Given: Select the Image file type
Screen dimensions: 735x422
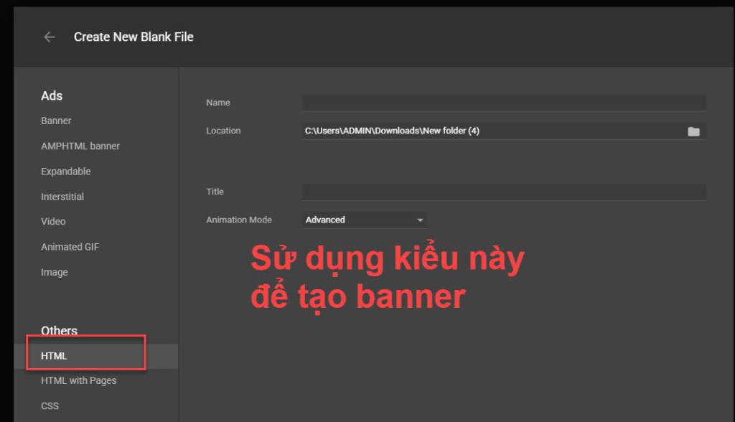Looking at the screenshot, I should pos(55,272).
